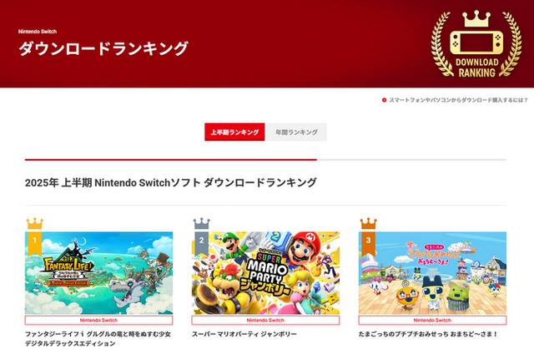Open the Tamagotchi game thumbnail

pos(433,273)
